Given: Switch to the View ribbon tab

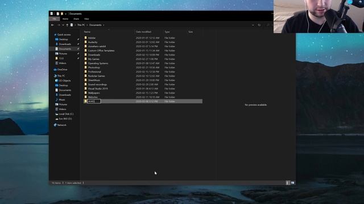Looking at the screenshot, I should (x=86, y=19).
